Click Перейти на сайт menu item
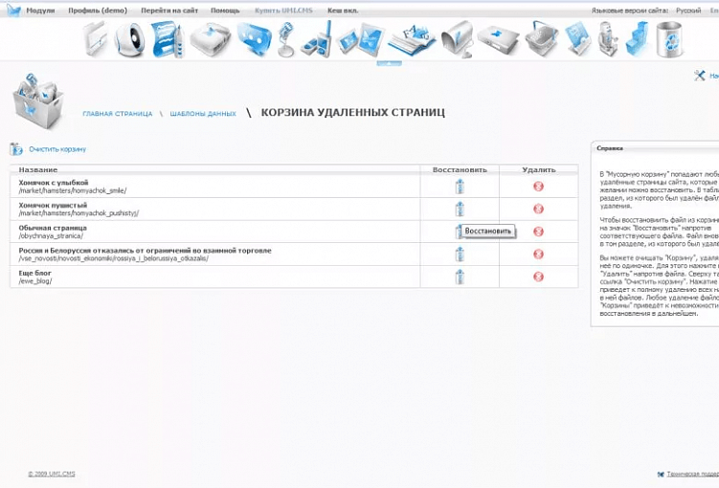This screenshot has height=488, width=719. (169, 11)
